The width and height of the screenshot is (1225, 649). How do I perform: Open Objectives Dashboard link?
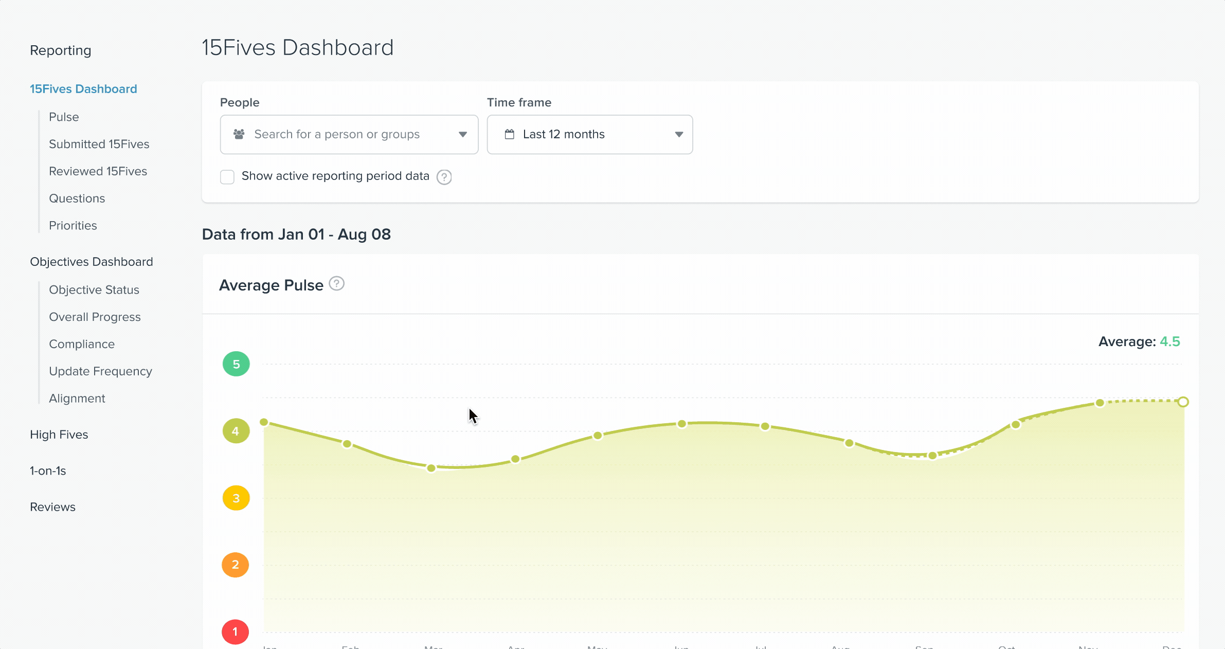[x=92, y=262]
